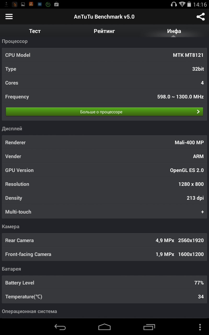The height and width of the screenshot is (335, 209).
Task: Expand the arrow on the green processor button
Action: pyautogui.click(x=198, y=112)
